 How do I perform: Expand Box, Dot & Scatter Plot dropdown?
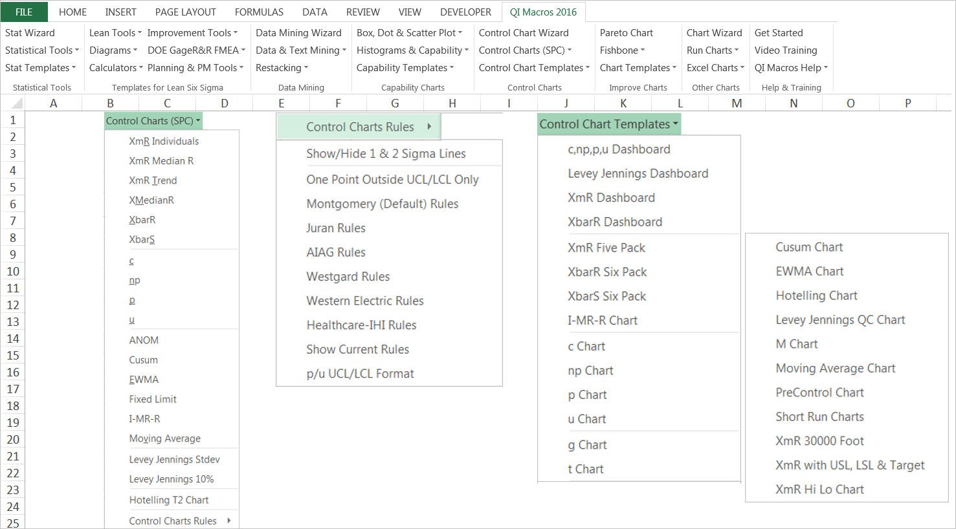tap(409, 32)
